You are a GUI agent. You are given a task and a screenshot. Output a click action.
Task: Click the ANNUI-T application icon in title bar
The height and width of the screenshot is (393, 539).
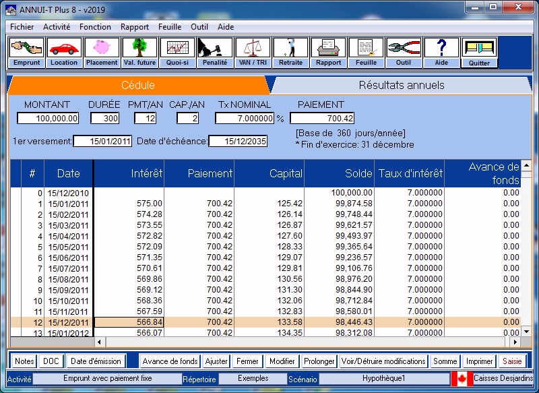pyautogui.click(x=11, y=9)
